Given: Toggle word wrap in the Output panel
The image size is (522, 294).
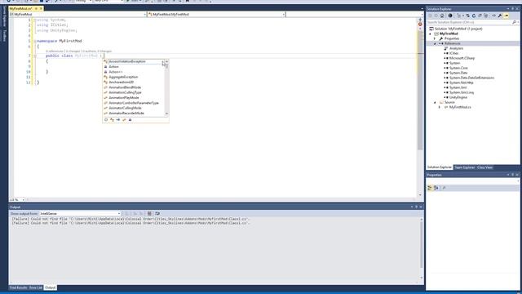Looking at the screenshot, I should click(157, 214).
